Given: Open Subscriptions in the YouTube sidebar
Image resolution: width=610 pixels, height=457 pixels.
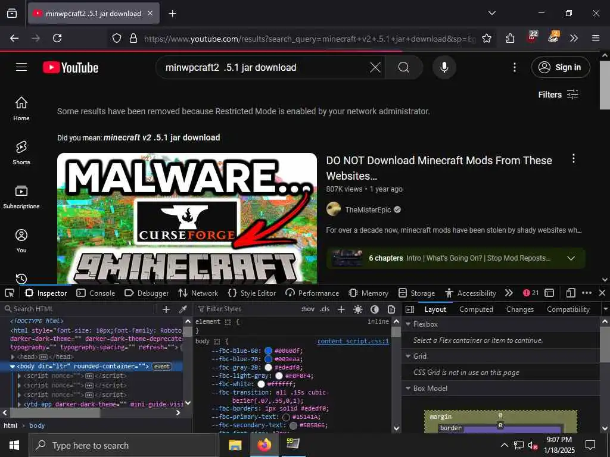Looking at the screenshot, I should 21,197.
